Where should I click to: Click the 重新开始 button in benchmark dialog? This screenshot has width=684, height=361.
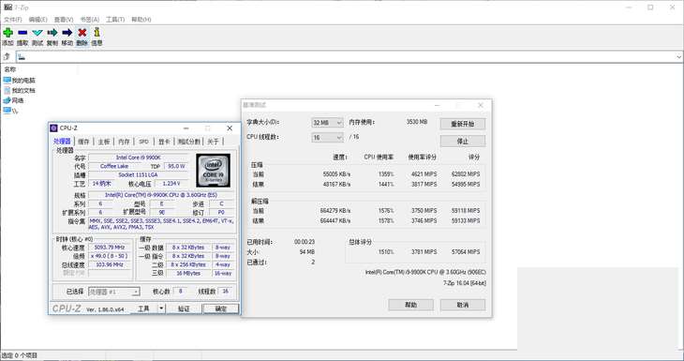tap(462, 124)
